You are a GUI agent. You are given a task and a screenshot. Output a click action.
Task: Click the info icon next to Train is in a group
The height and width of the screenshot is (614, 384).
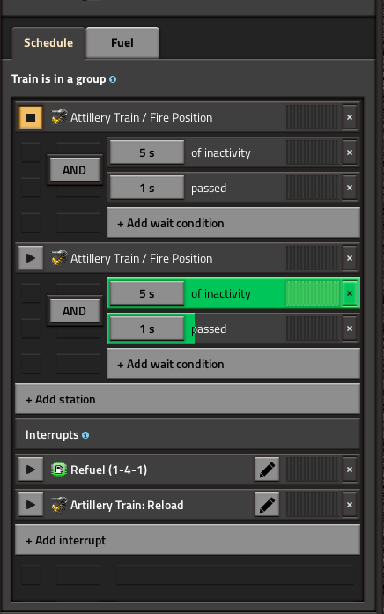[113, 79]
